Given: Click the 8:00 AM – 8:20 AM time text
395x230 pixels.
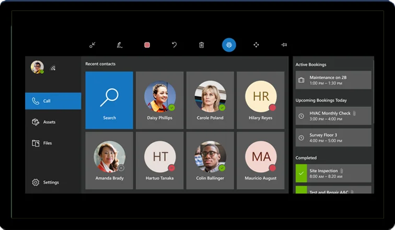Looking at the screenshot, I should coord(326,177).
